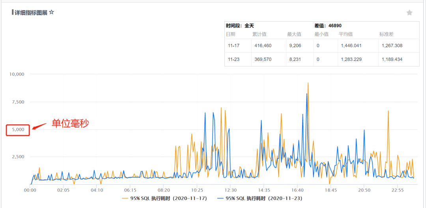Viewport: 426px width, 208px height.
Task: Click the 时间段：全天 label
Action: pos(240,26)
